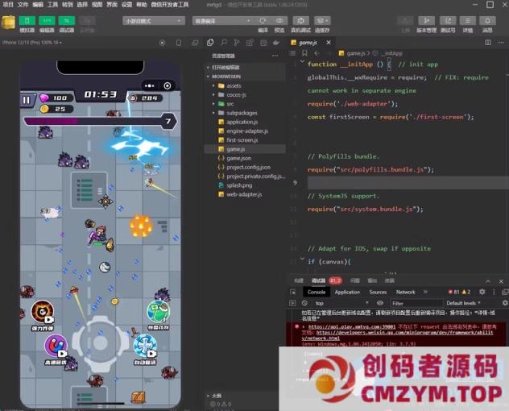Pause the game with pause button
This screenshot has width=509, height=411.
tap(27, 100)
